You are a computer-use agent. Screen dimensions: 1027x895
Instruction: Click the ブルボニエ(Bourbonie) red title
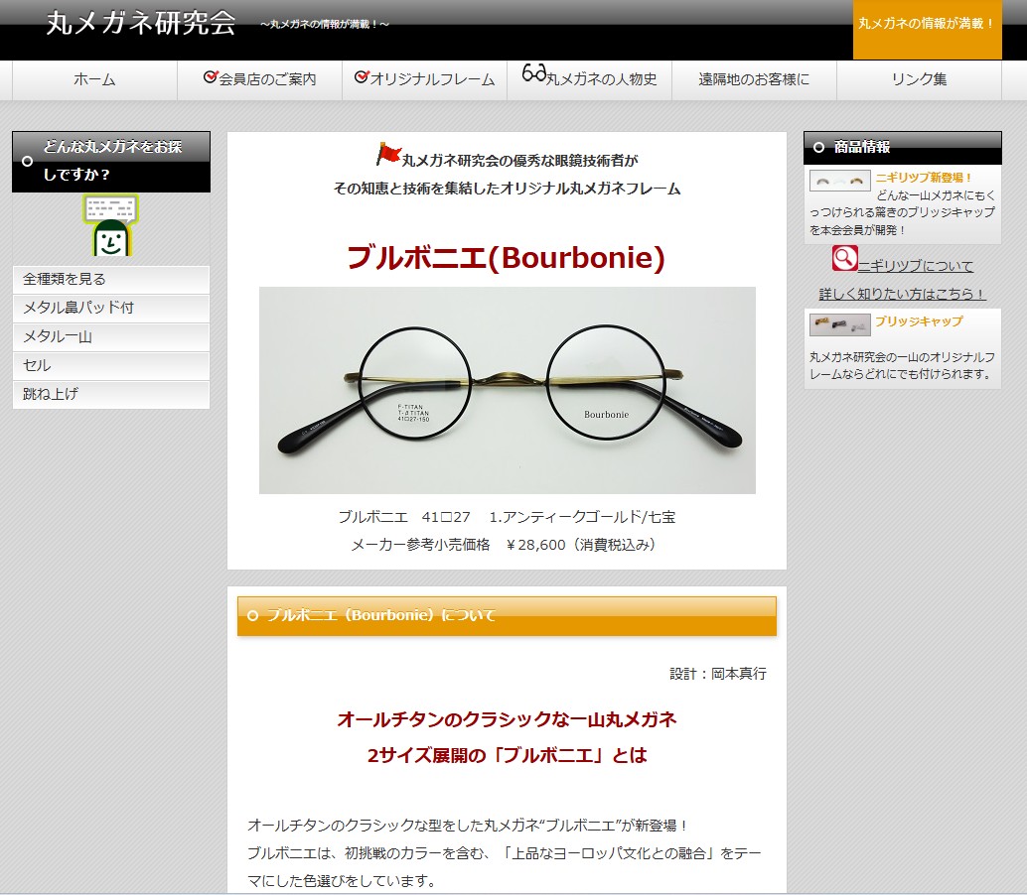click(x=507, y=257)
